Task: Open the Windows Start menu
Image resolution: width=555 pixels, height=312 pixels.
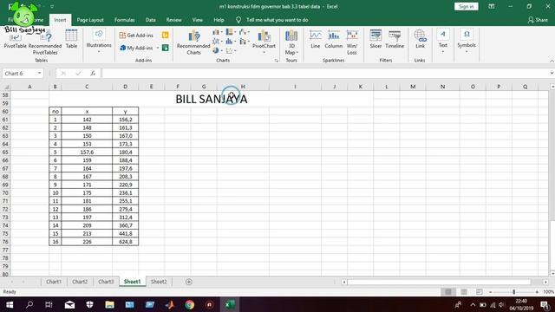Action: tap(10, 304)
